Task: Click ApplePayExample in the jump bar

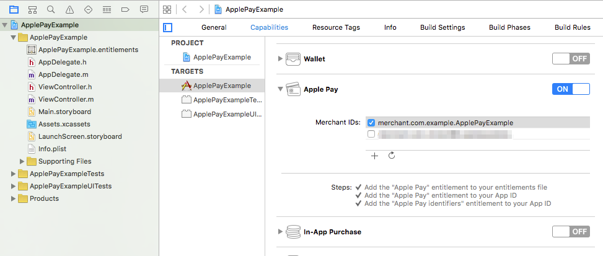Action: [x=255, y=9]
